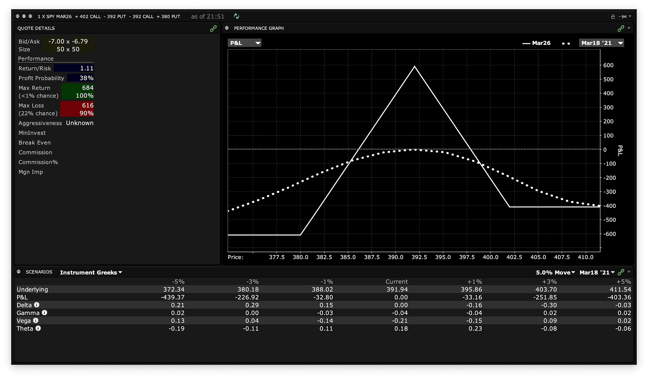Click the Theta info icon
This screenshot has height=378, width=648.
(38, 328)
